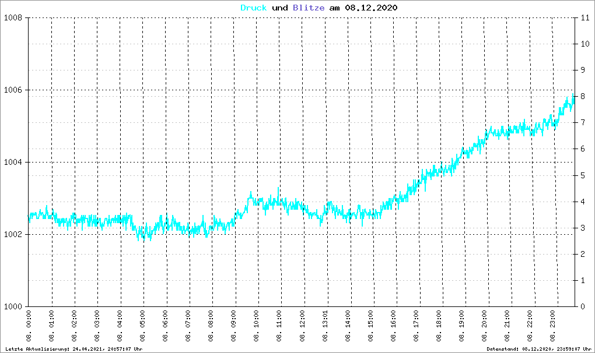The image size is (595, 353).
Task: Click the time label '08. 22:00'
Action: pos(530,326)
